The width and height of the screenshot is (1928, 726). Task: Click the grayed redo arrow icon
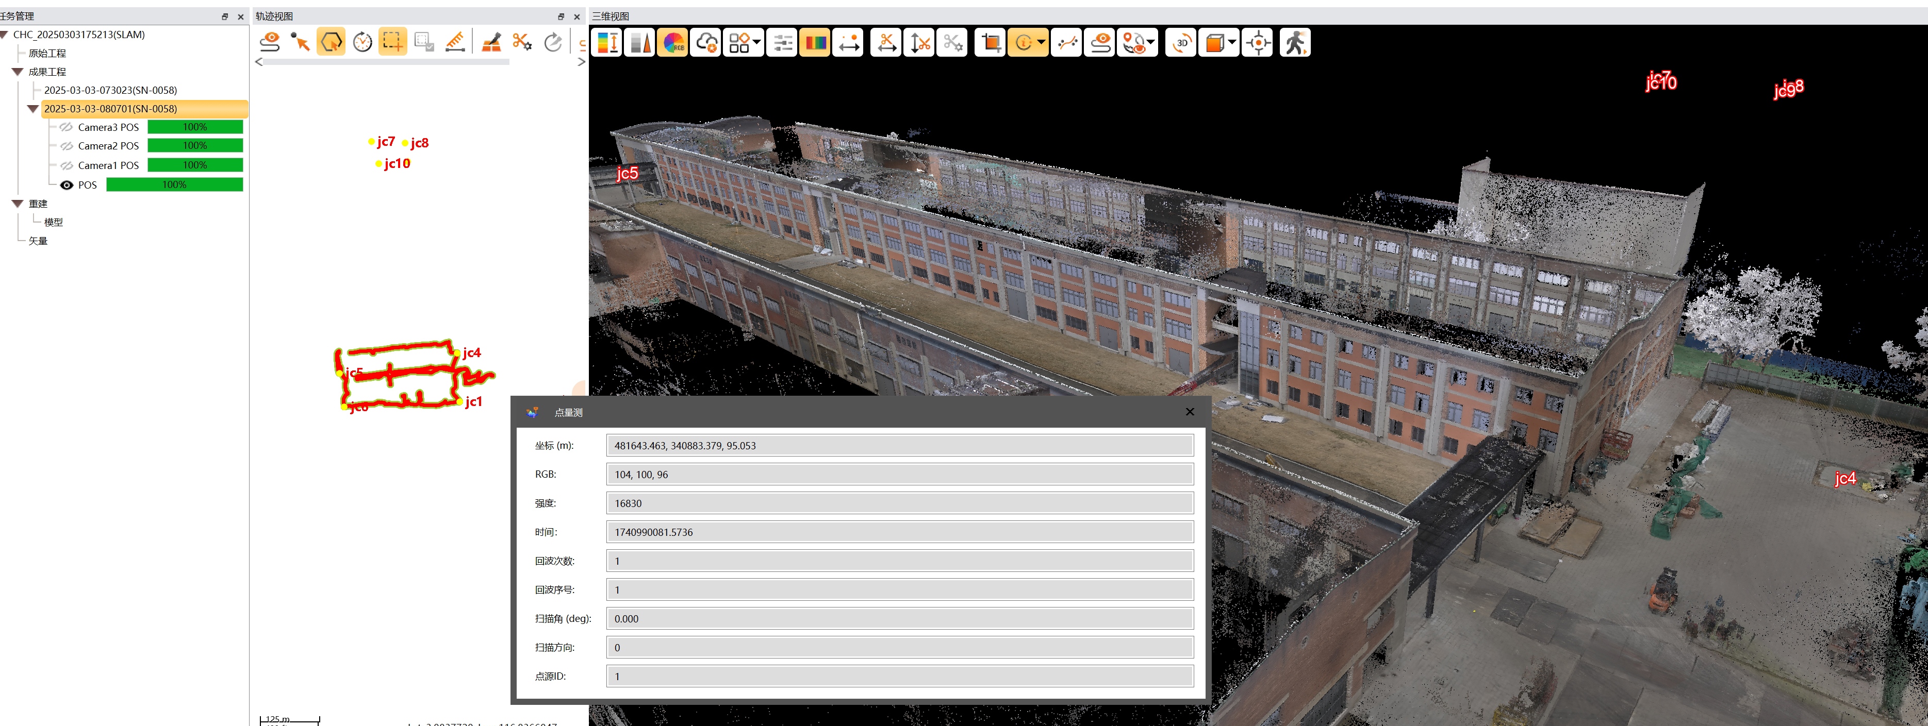pos(553,42)
